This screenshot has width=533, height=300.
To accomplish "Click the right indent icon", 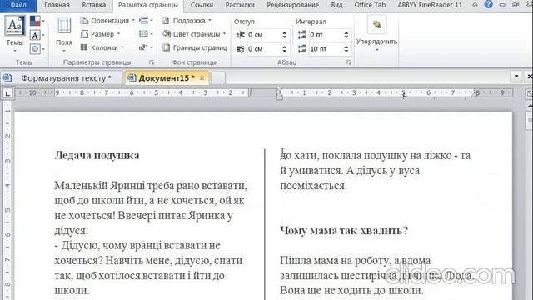I will [x=241, y=49].
